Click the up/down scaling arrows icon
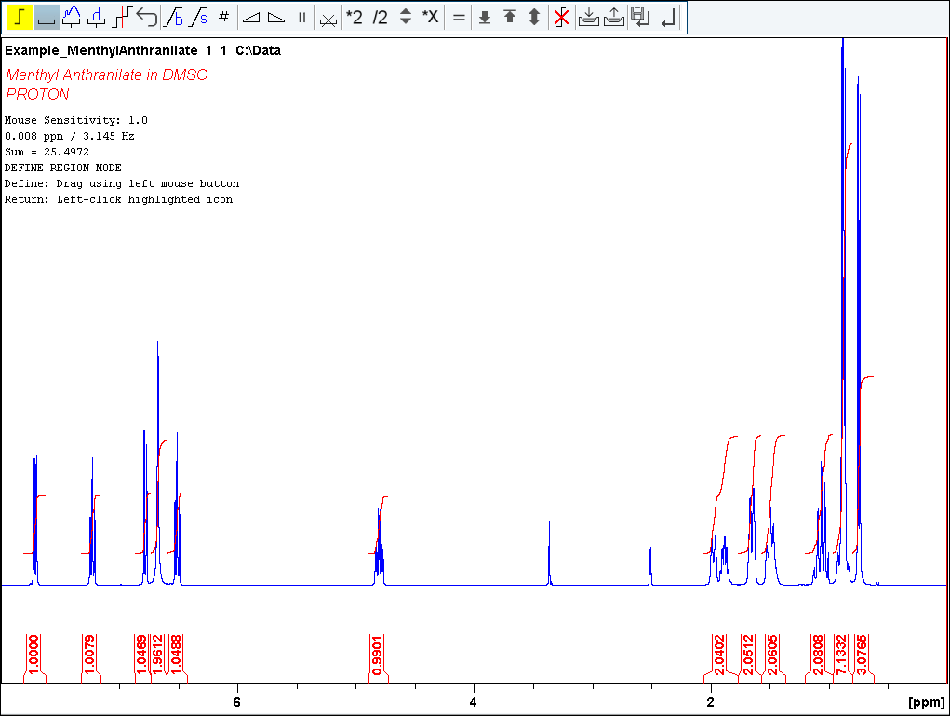This screenshot has height=716, width=950. click(x=406, y=17)
